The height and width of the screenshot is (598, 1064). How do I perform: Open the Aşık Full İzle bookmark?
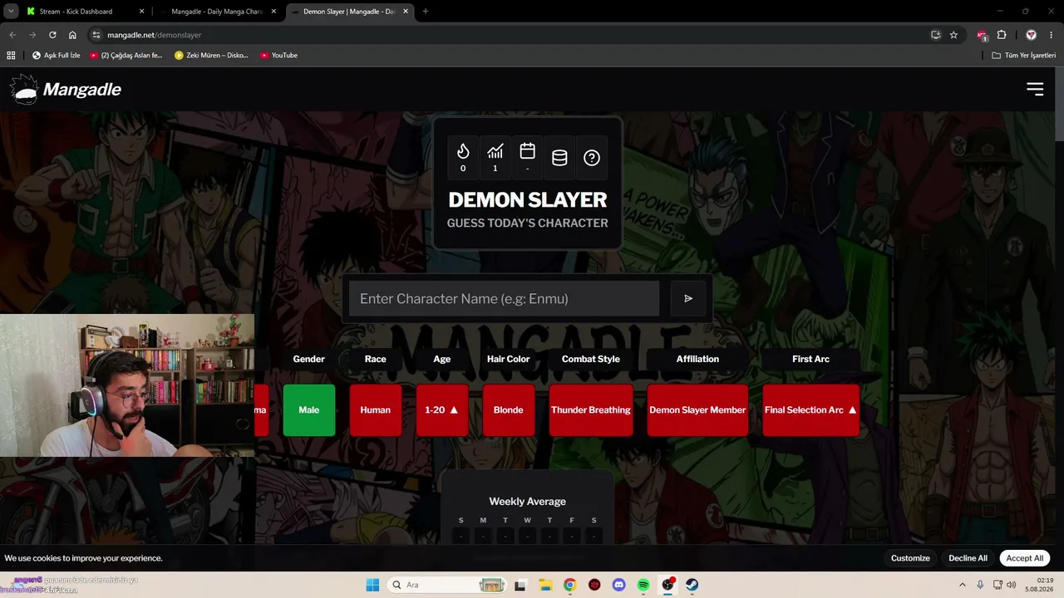(56, 55)
